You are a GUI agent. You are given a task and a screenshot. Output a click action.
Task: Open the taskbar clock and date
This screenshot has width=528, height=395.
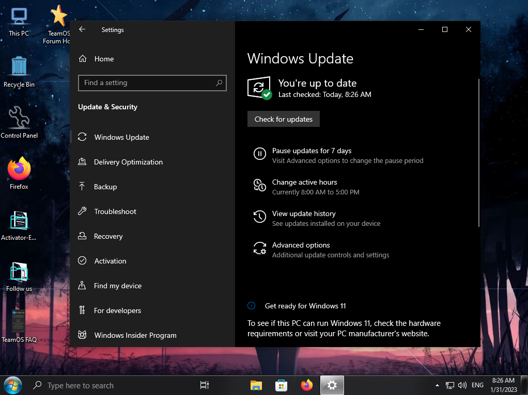pos(503,385)
